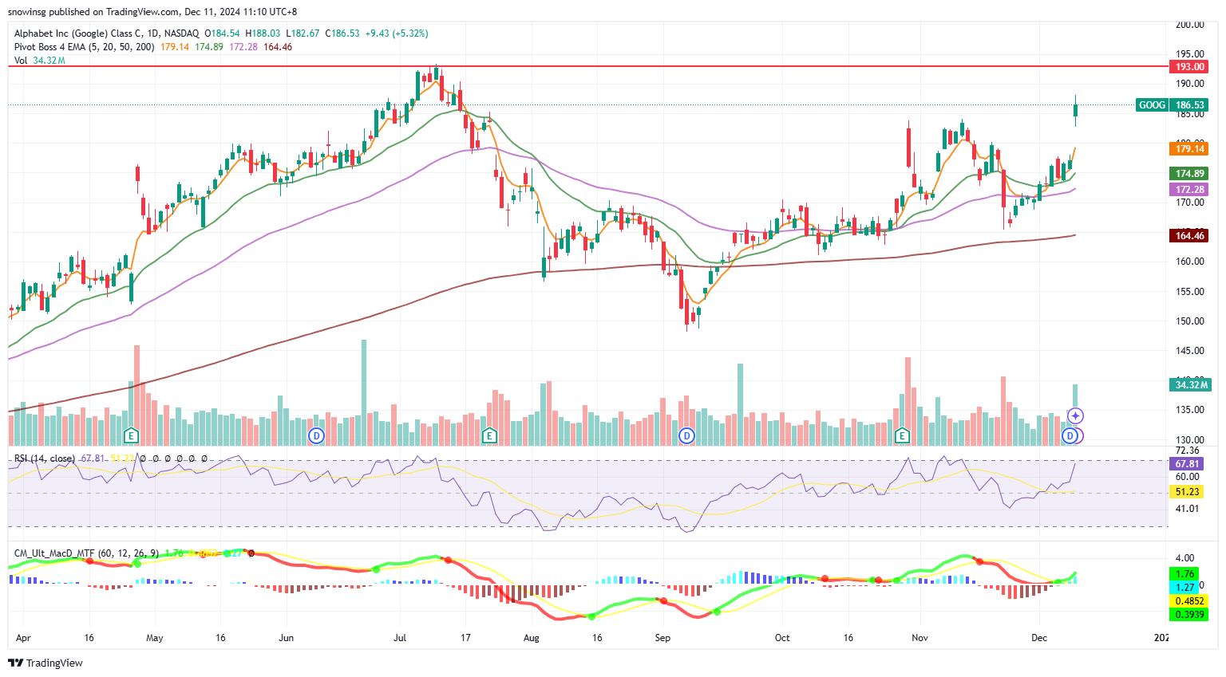Viewport: 1226px width, 677px height.
Task: Click the 145.00 price axis label
Action: tap(1190, 351)
